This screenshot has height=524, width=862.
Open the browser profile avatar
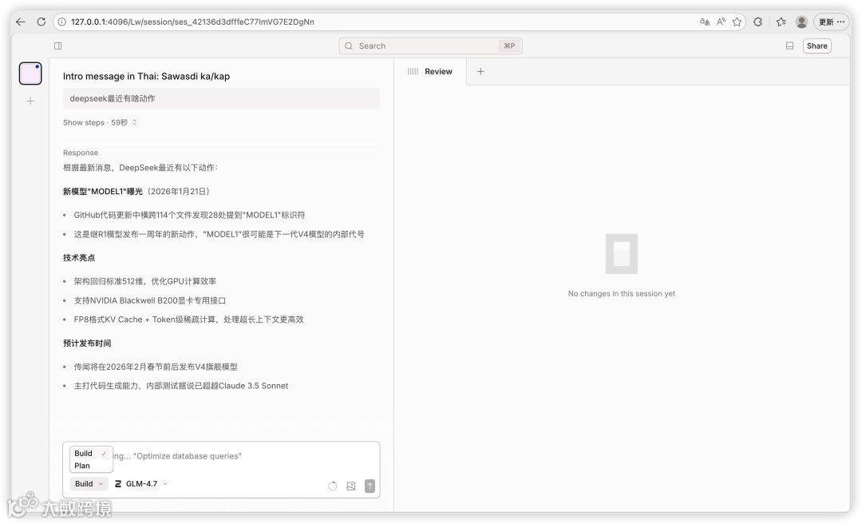801,22
